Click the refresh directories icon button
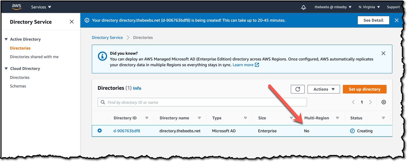Image resolution: width=408 pixels, height=162 pixels. pos(298,89)
